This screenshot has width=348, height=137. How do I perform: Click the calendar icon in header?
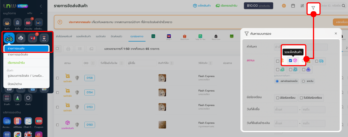click(x=293, y=6)
